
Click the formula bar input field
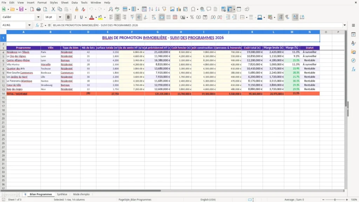click(x=197, y=25)
